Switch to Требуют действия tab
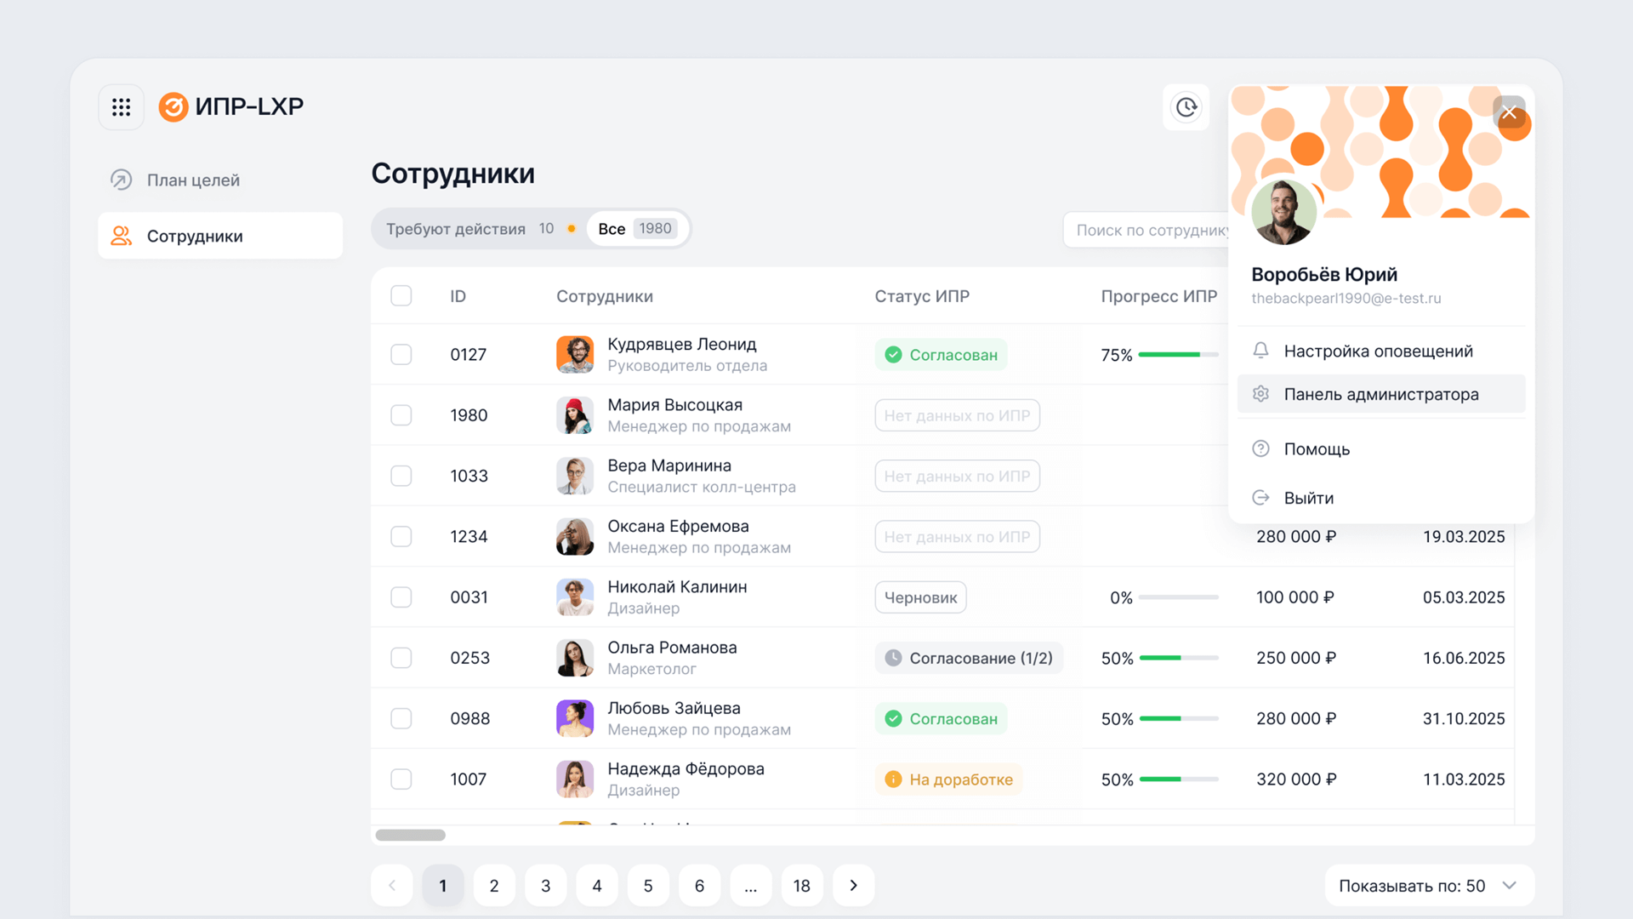This screenshot has height=919, width=1633. 481,229
